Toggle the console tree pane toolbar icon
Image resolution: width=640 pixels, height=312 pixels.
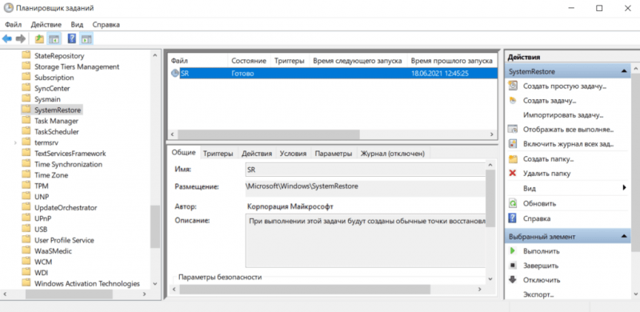click(54, 38)
